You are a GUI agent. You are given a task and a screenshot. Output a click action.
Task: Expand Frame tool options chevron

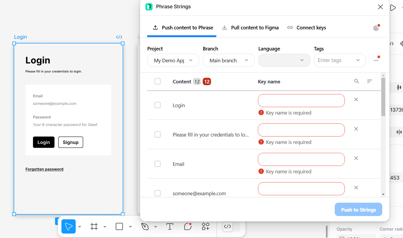click(105, 227)
